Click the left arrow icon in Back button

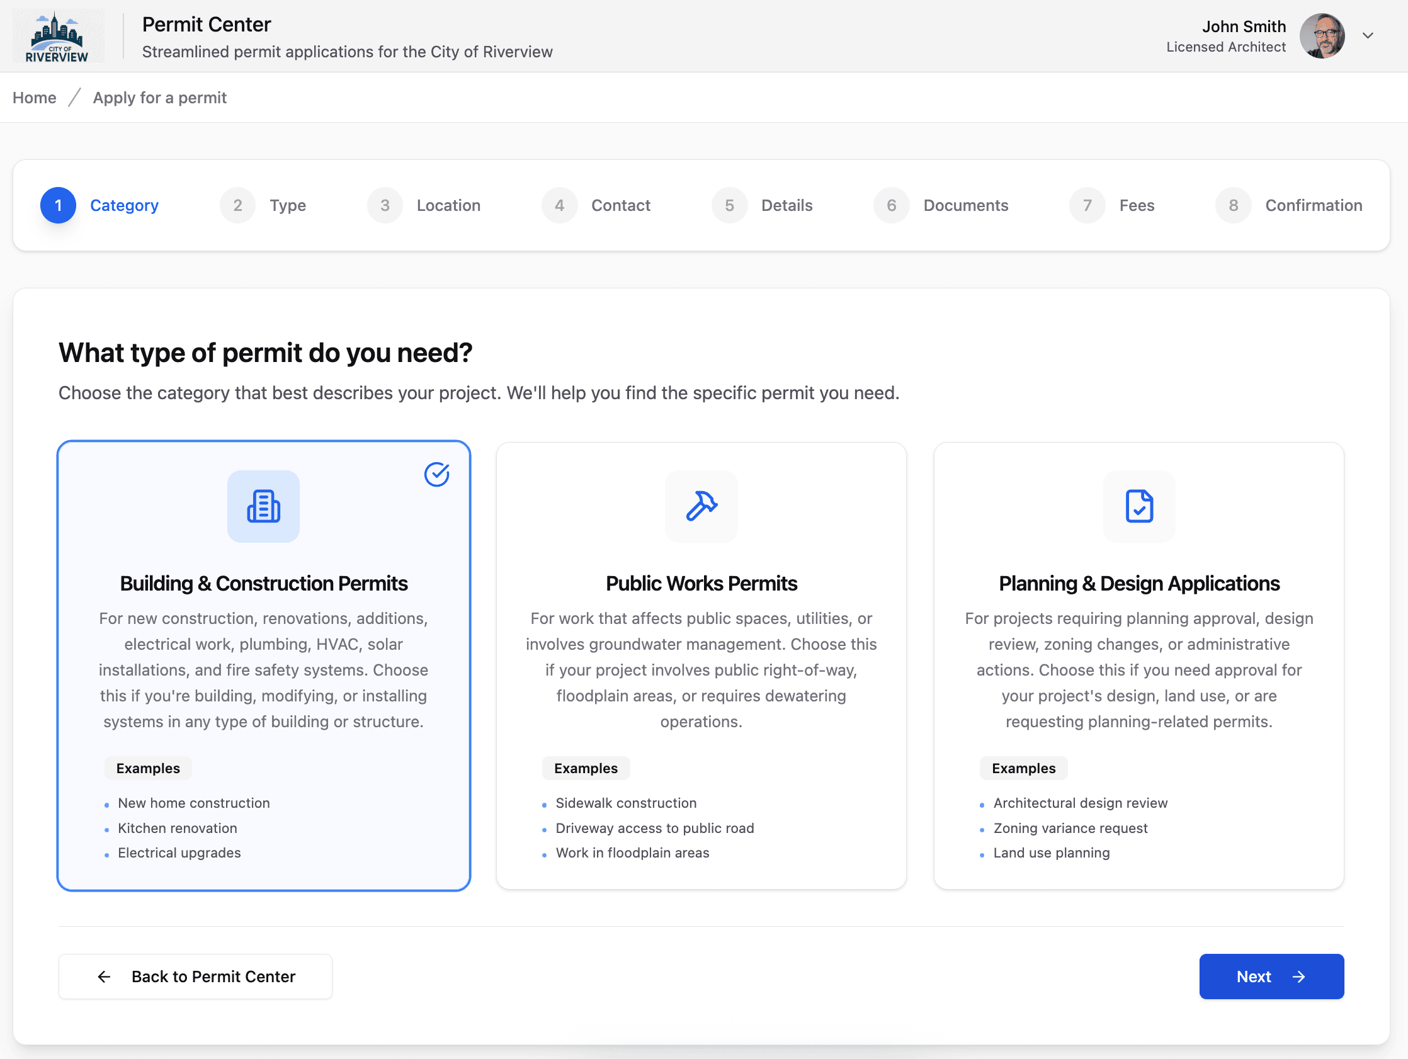(105, 977)
